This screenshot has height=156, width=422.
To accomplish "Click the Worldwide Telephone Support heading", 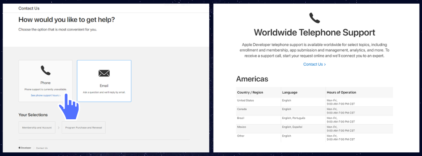I will coord(314,33).
